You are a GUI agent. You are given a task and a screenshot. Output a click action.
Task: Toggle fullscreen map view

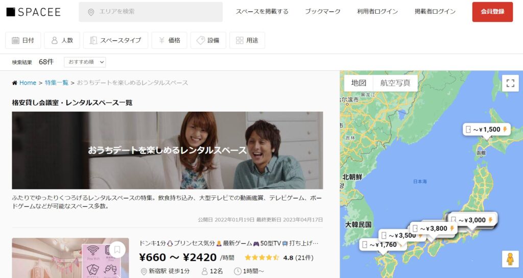tap(510, 83)
